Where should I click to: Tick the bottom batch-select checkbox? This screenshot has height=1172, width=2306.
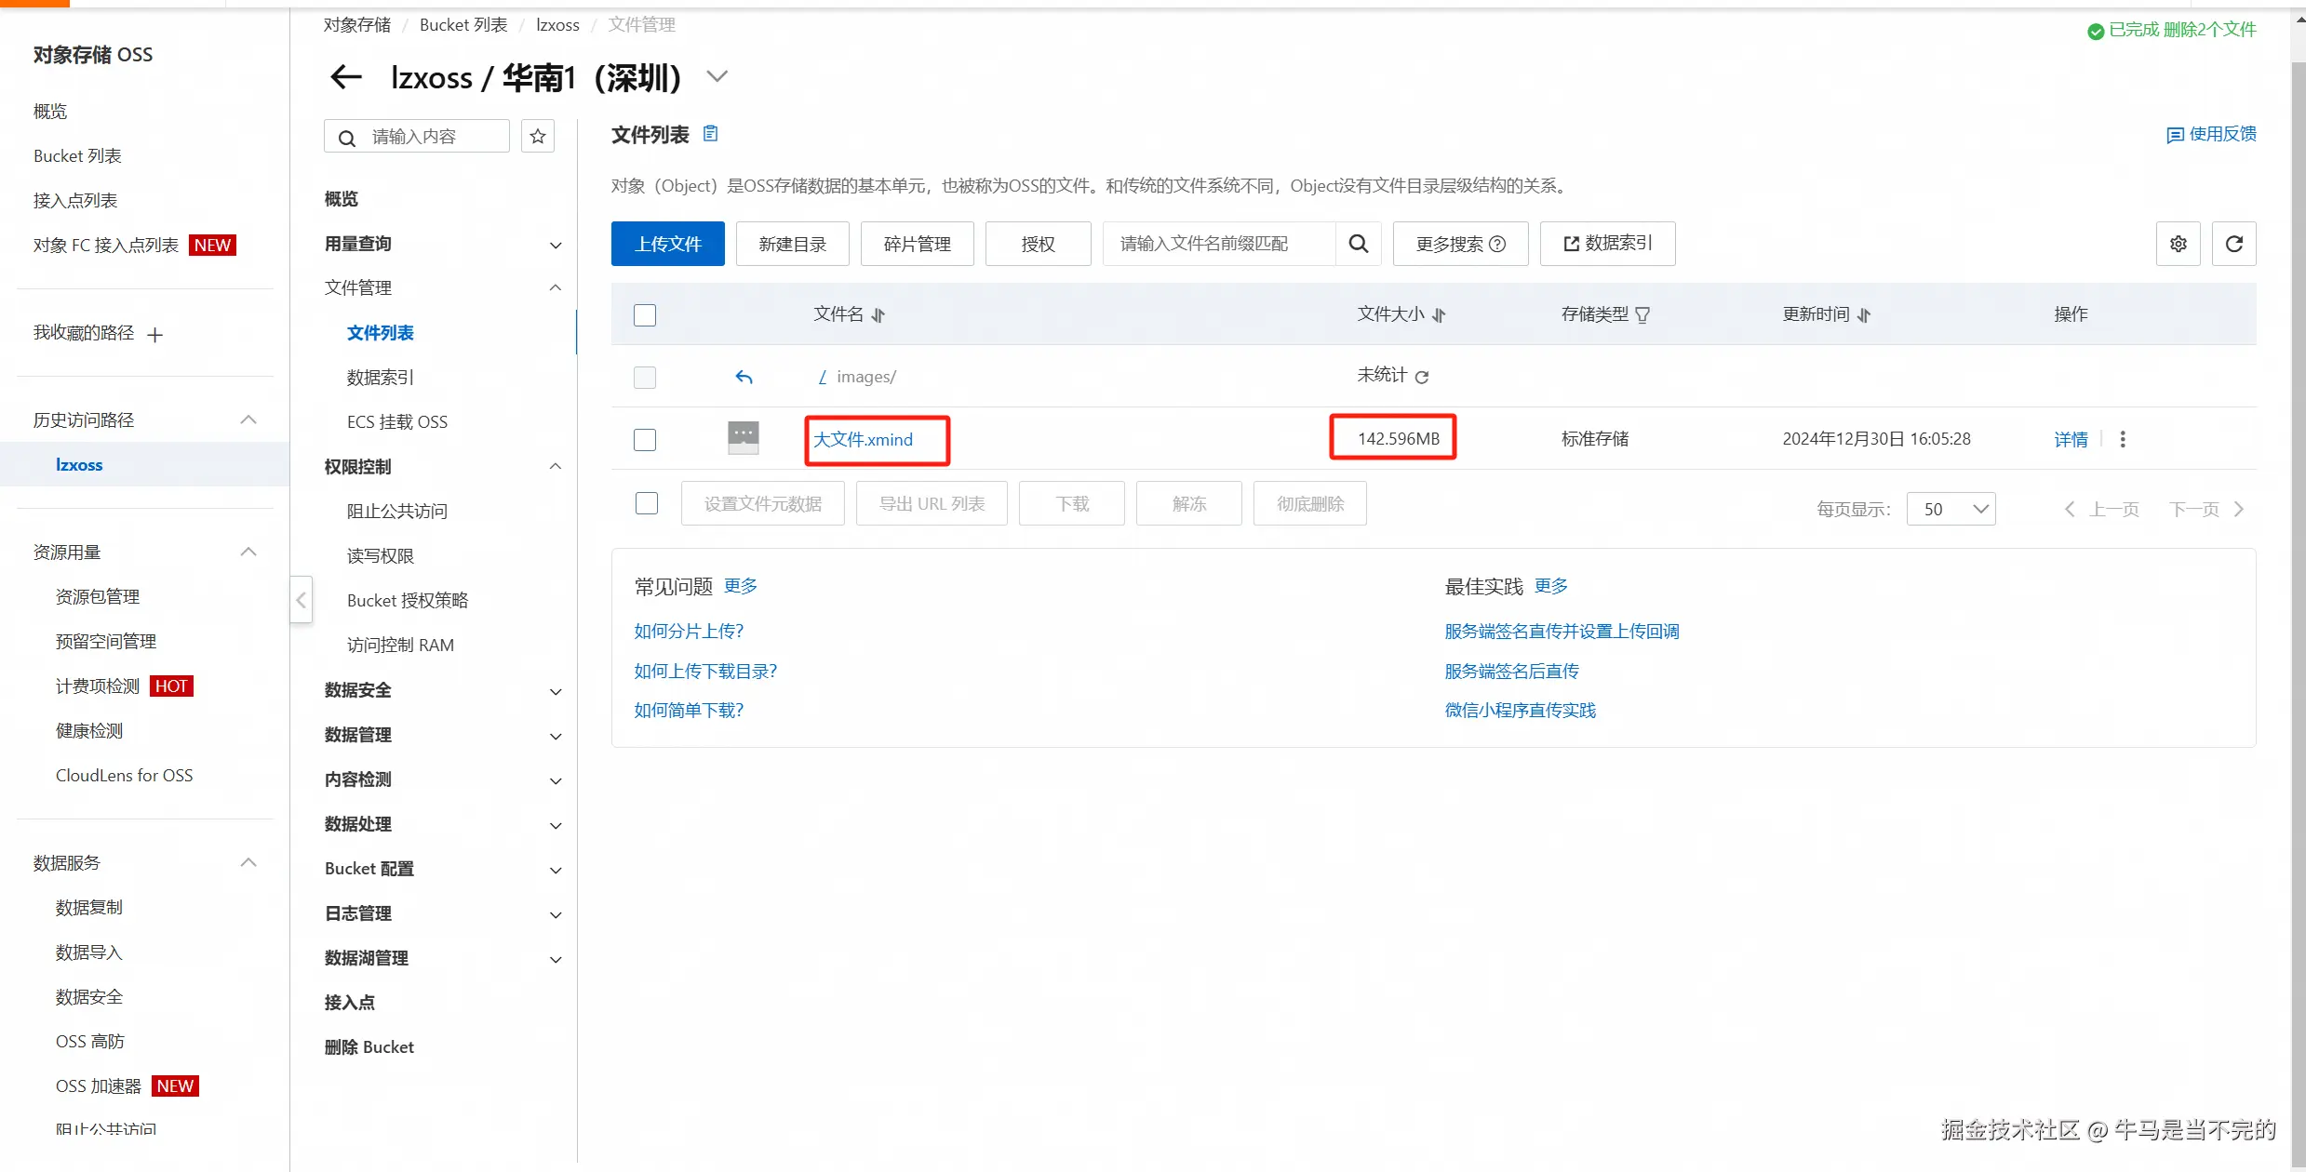(x=647, y=503)
